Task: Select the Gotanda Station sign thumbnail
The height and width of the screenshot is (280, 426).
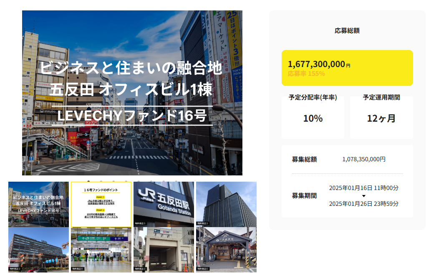Action: click(x=164, y=204)
